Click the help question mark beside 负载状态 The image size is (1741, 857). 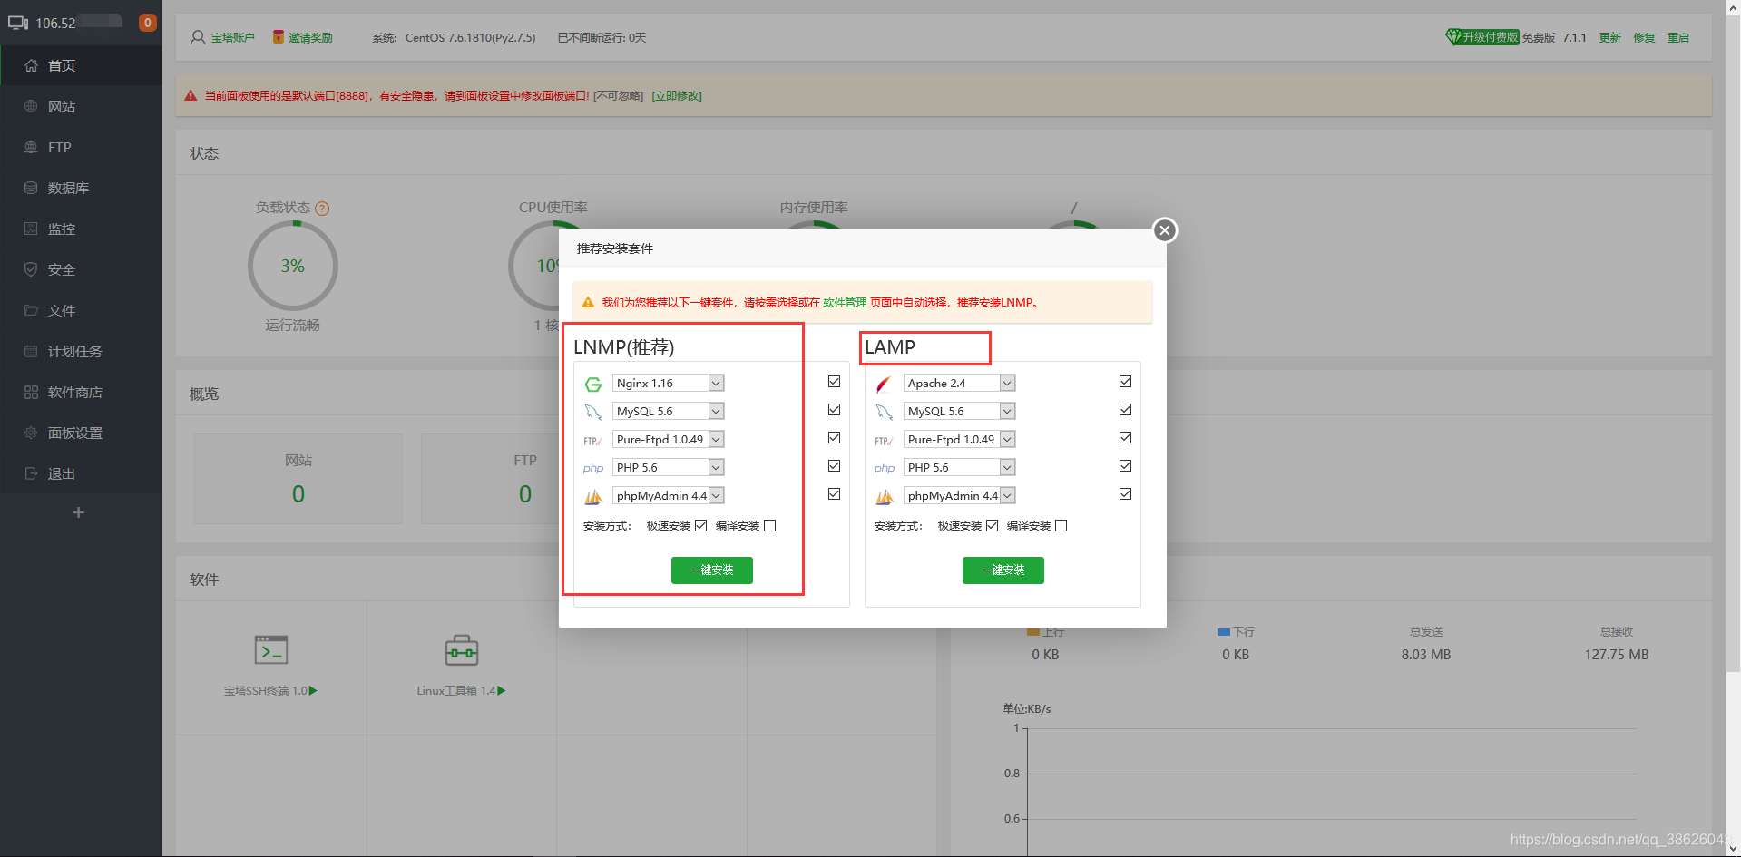322,209
